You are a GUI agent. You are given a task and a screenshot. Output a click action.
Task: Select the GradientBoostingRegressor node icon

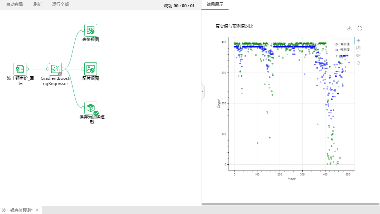pos(55,69)
